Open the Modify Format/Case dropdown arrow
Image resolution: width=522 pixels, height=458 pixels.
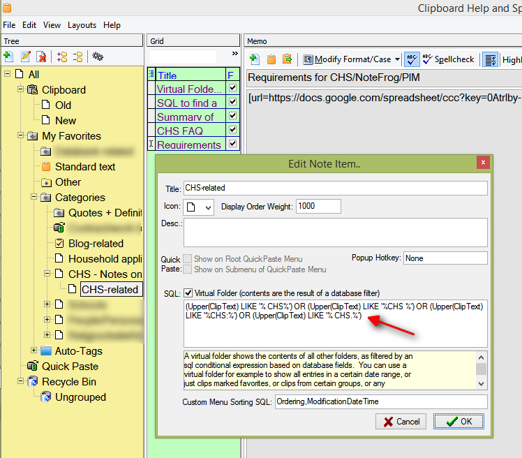(x=397, y=59)
